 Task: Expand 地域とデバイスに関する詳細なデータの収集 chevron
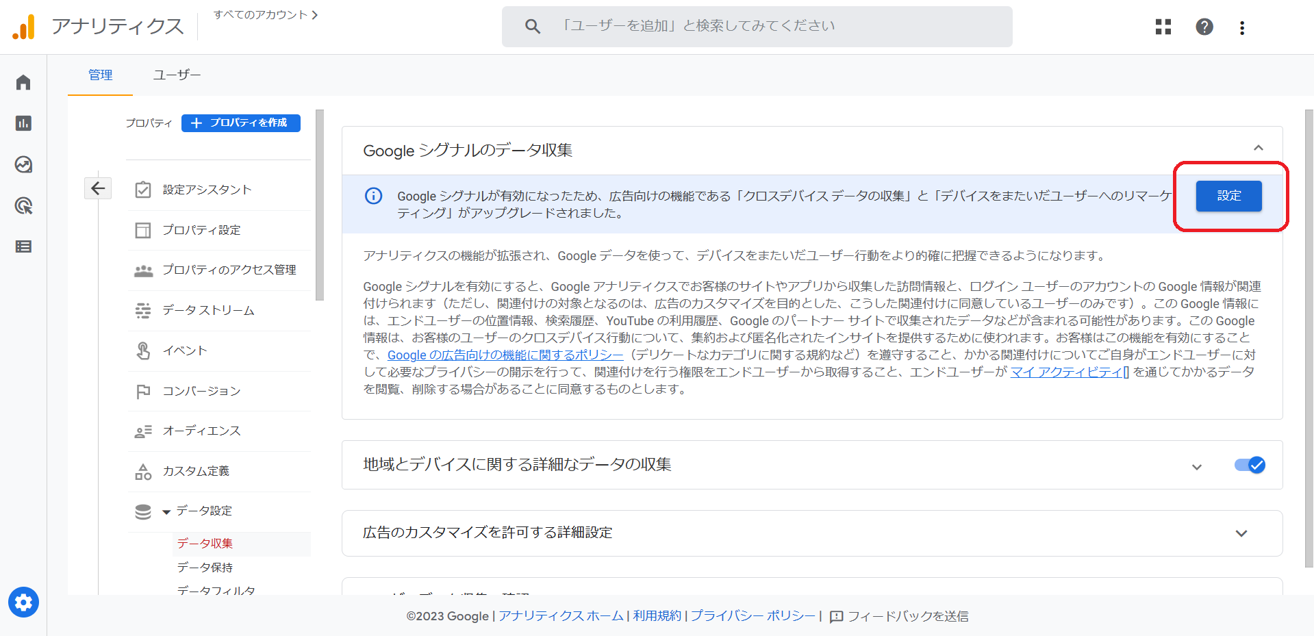(x=1196, y=467)
